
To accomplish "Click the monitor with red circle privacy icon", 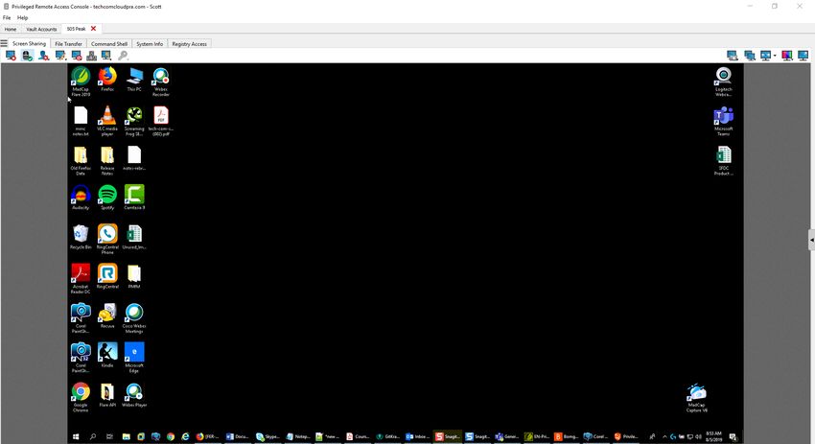I will coord(77,56).
